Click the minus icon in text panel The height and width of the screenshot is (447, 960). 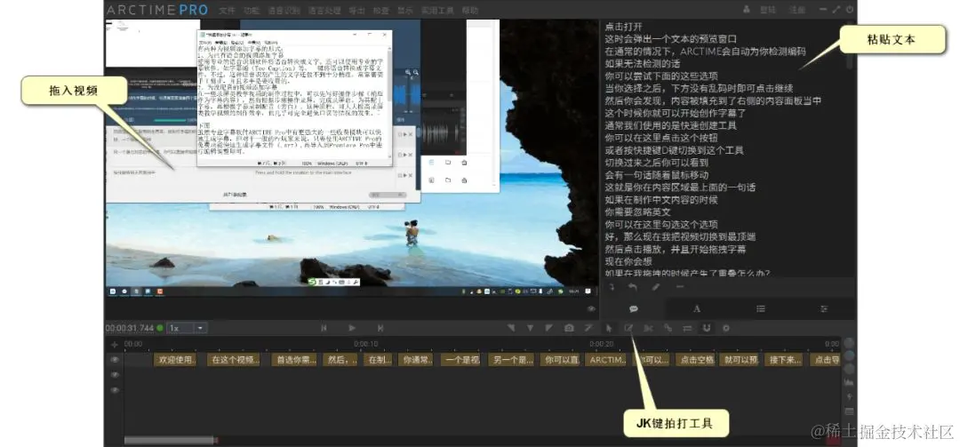680,286
